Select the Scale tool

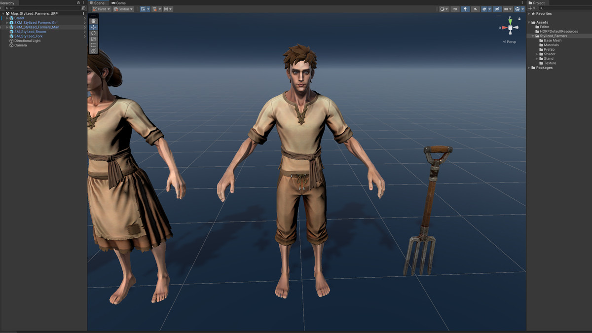93,39
